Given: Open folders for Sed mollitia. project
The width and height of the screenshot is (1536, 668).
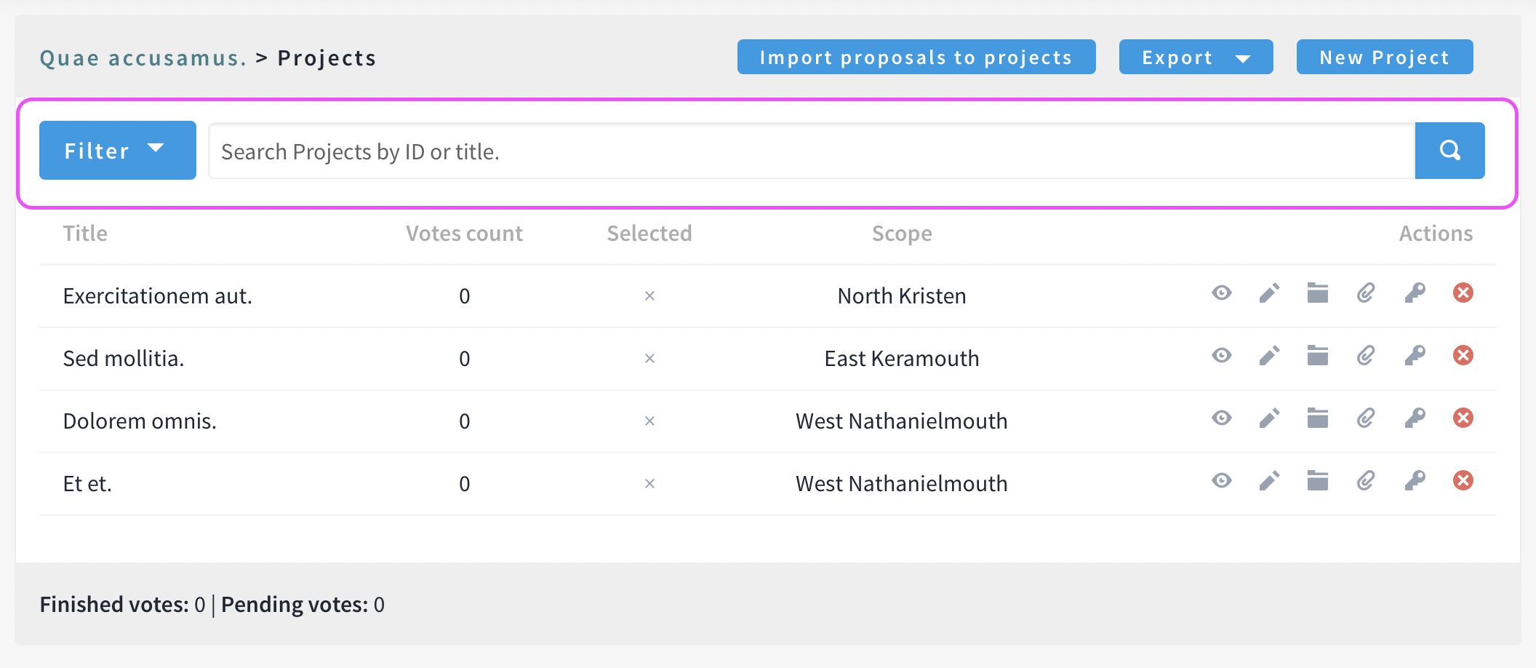Looking at the screenshot, I should pos(1317,356).
